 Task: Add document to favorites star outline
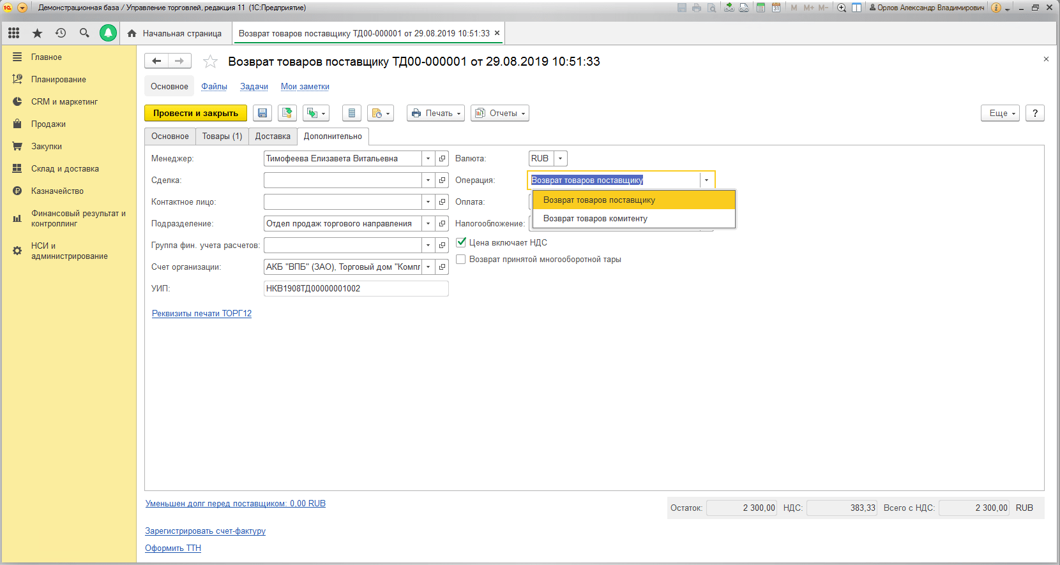[210, 62]
